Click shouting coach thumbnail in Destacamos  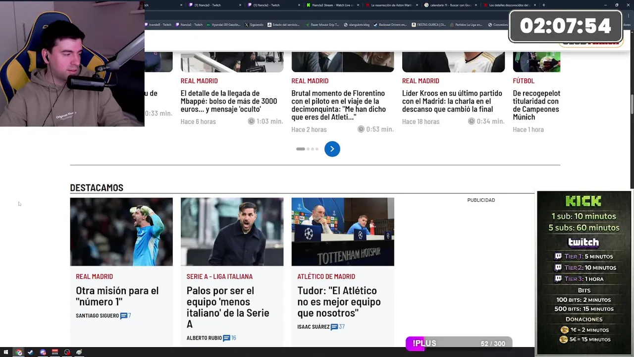(232, 232)
